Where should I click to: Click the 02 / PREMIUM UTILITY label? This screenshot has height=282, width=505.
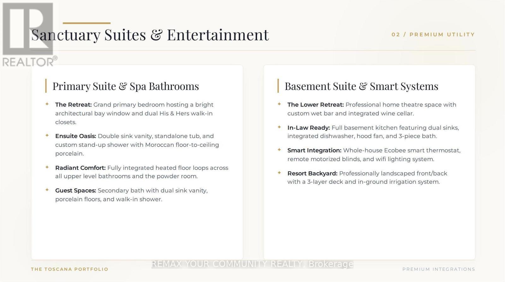(433, 34)
